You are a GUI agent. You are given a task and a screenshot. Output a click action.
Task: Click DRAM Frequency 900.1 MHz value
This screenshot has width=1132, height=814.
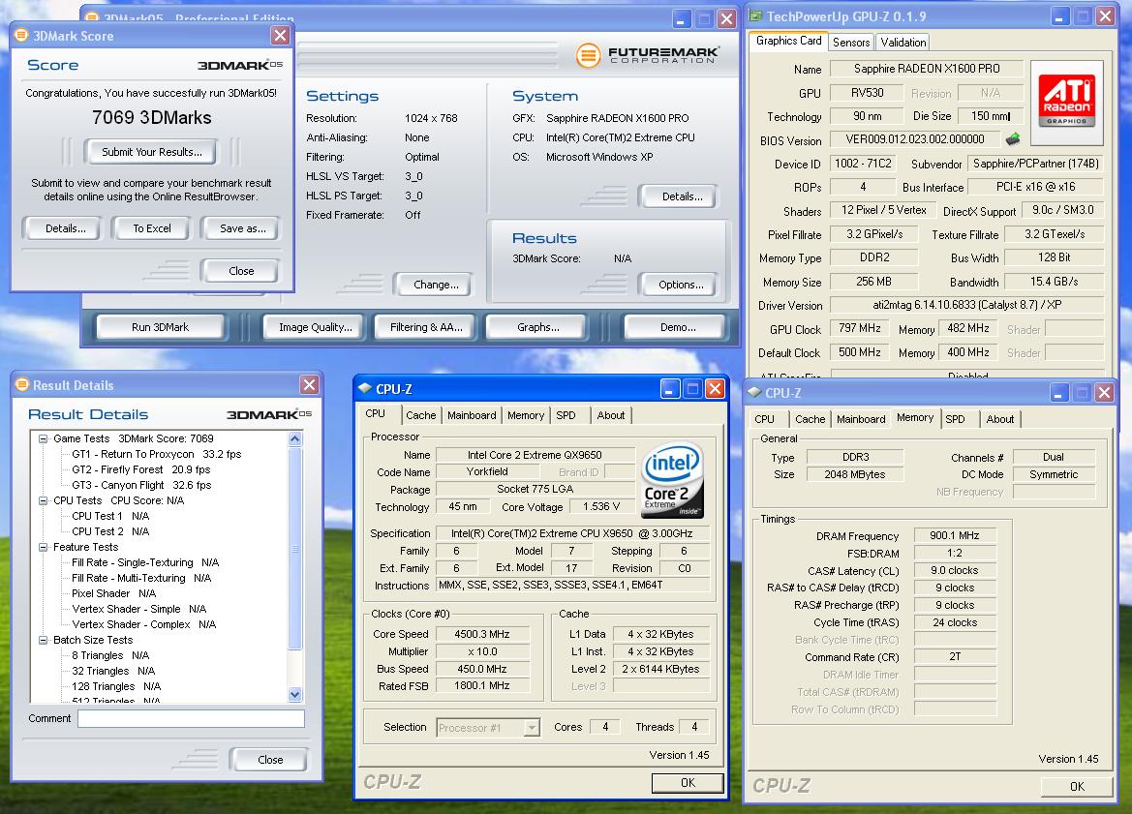(x=955, y=535)
